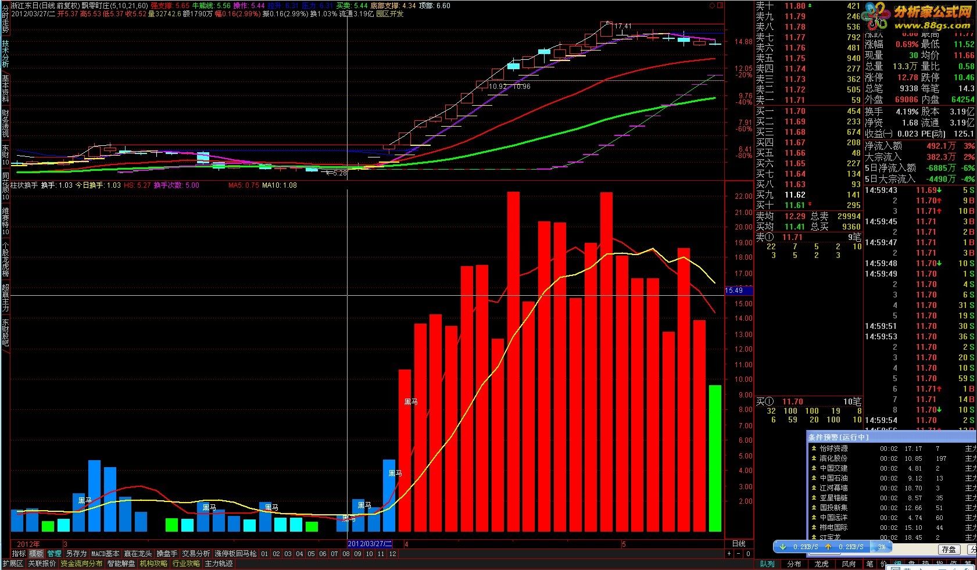Image resolution: width=977 pixels, height=570 pixels.
Task: Click the 卖十 price 11.80
Action: (x=795, y=6)
